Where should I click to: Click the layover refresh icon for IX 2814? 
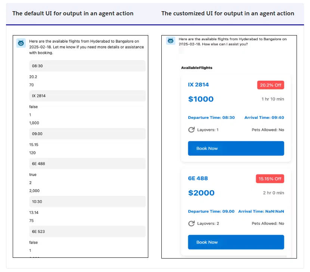point(191,130)
